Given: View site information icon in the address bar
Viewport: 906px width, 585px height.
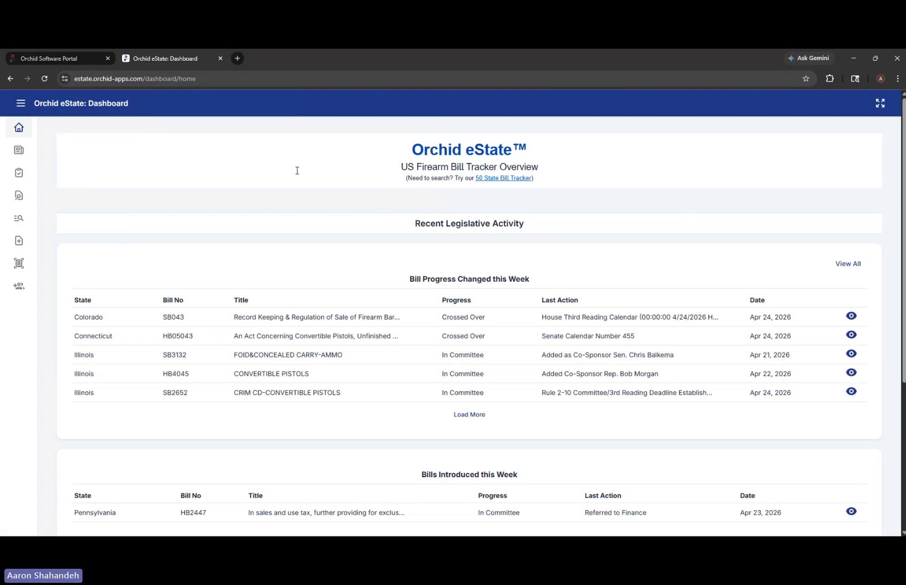Looking at the screenshot, I should click(65, 78).
